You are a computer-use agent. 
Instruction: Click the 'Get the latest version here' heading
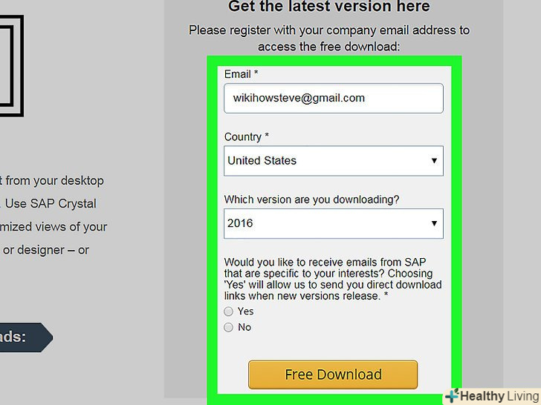tap(329, 6)
